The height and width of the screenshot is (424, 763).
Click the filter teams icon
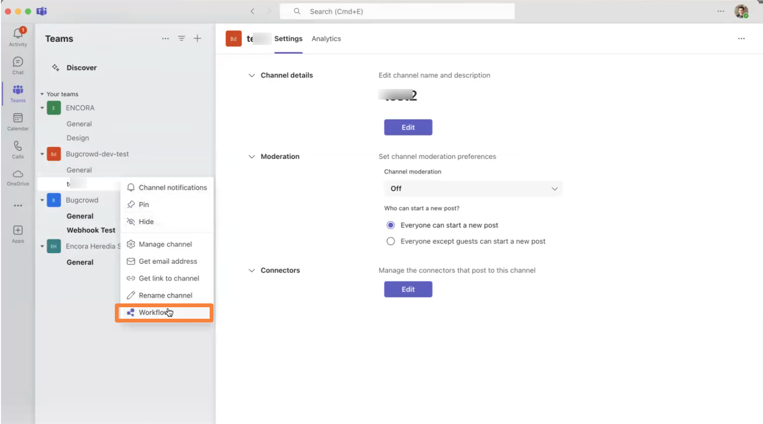pyautogui.click(x=181, y=38)
